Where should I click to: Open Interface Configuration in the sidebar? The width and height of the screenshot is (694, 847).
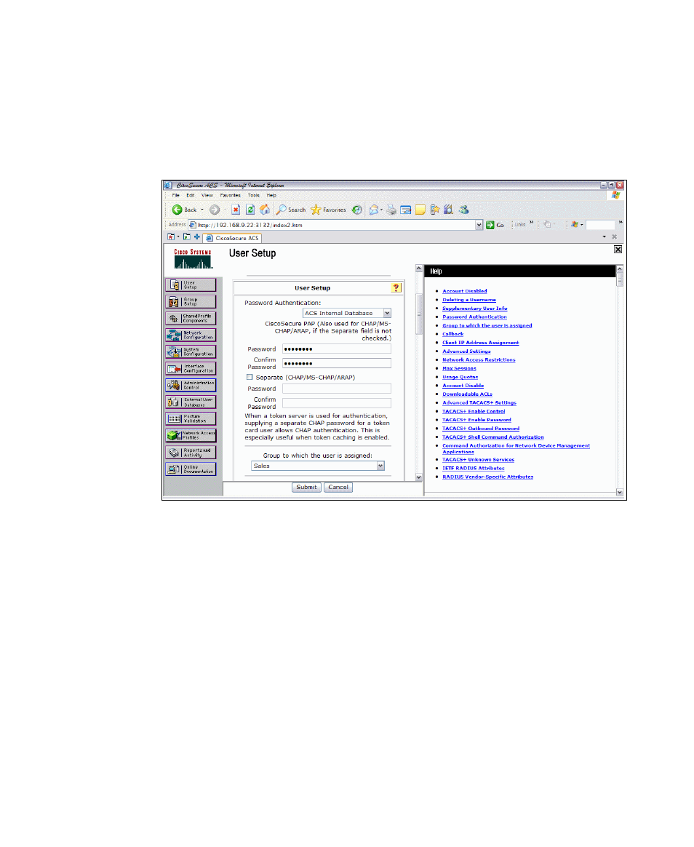tap(191, 368)
